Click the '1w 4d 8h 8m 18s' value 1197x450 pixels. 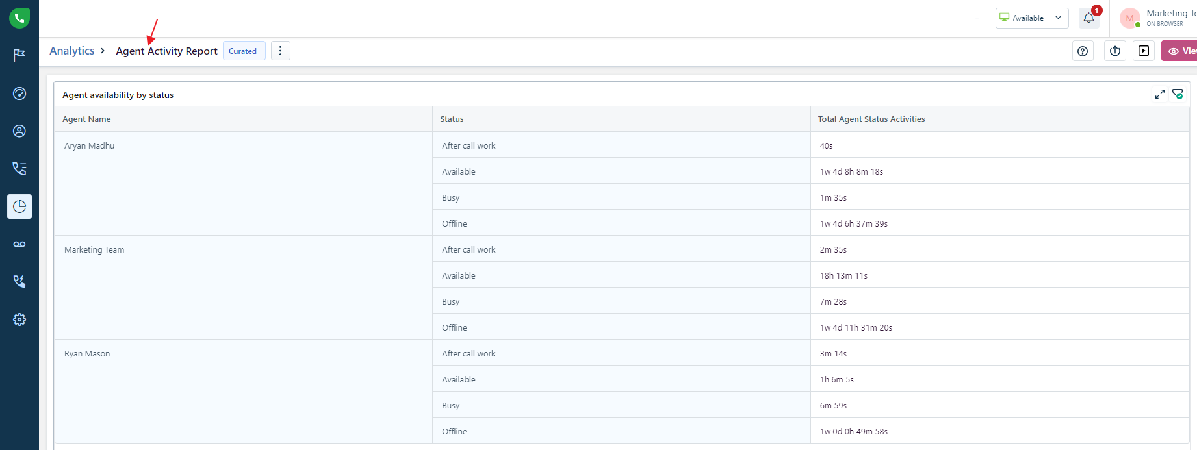[x=851, y=171]
